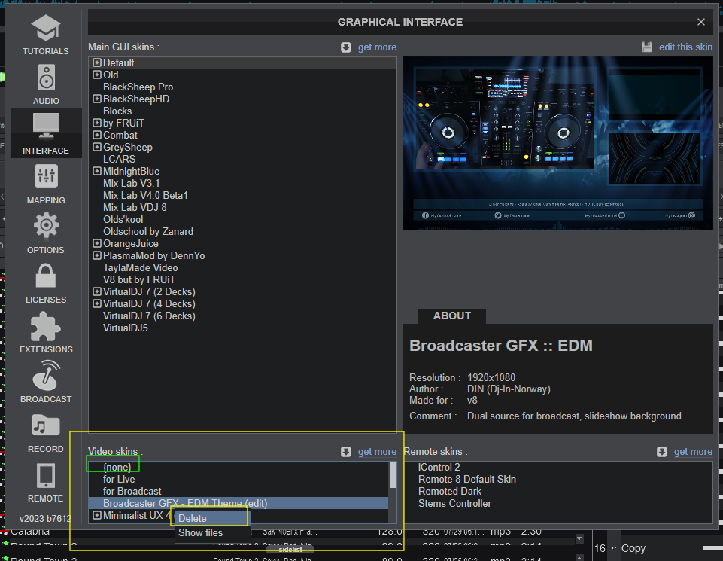The width and height of the screenshot is (723, 561).
Task: Select the for Broadcast video skin
Action: click(132, 491)
